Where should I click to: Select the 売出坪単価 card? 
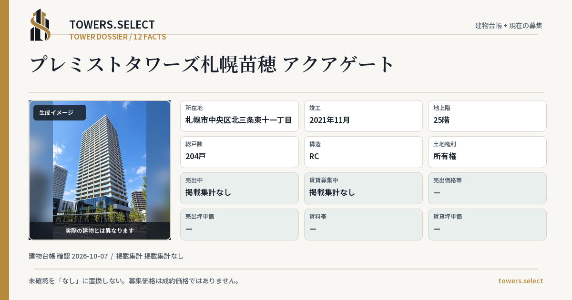(x=239, y=224)
